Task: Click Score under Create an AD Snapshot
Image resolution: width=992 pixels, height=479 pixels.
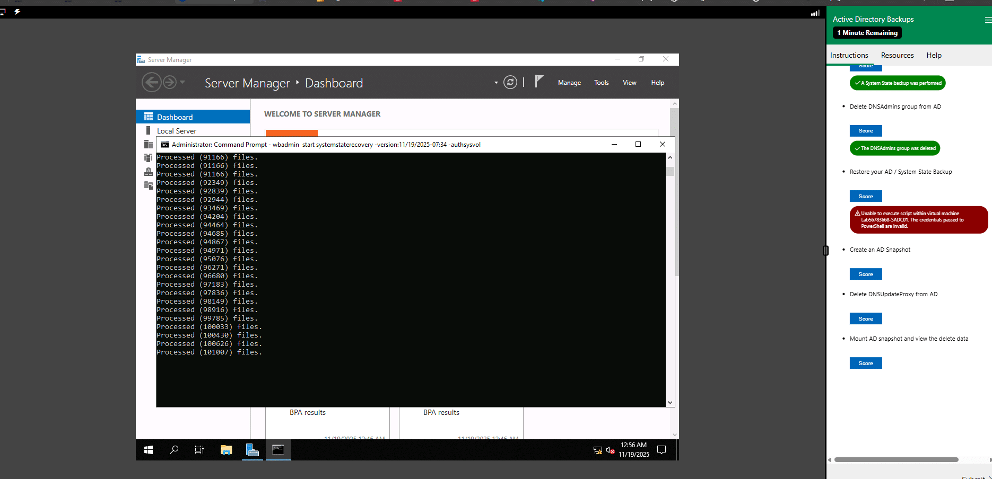Action: pos(866,274)
